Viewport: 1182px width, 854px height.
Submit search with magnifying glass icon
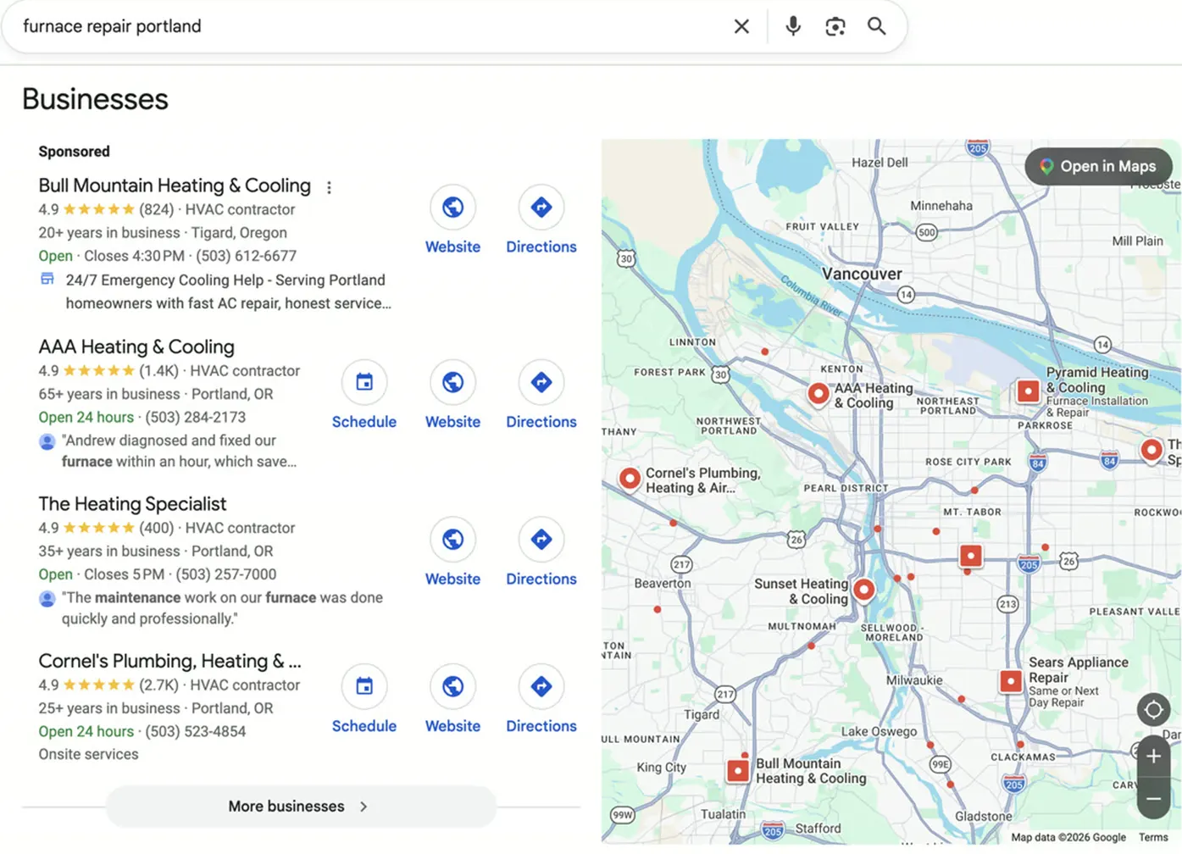[x=877, y=26]
